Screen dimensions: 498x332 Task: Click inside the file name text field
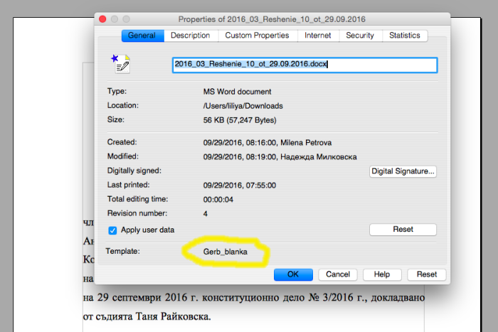304,64
